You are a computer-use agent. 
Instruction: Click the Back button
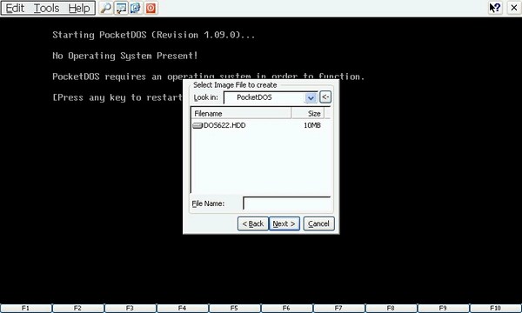pyautogui.click(x=253, y=223)
